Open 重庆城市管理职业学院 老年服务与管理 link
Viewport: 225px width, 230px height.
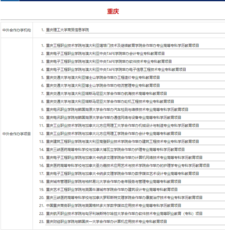(113, 182)
